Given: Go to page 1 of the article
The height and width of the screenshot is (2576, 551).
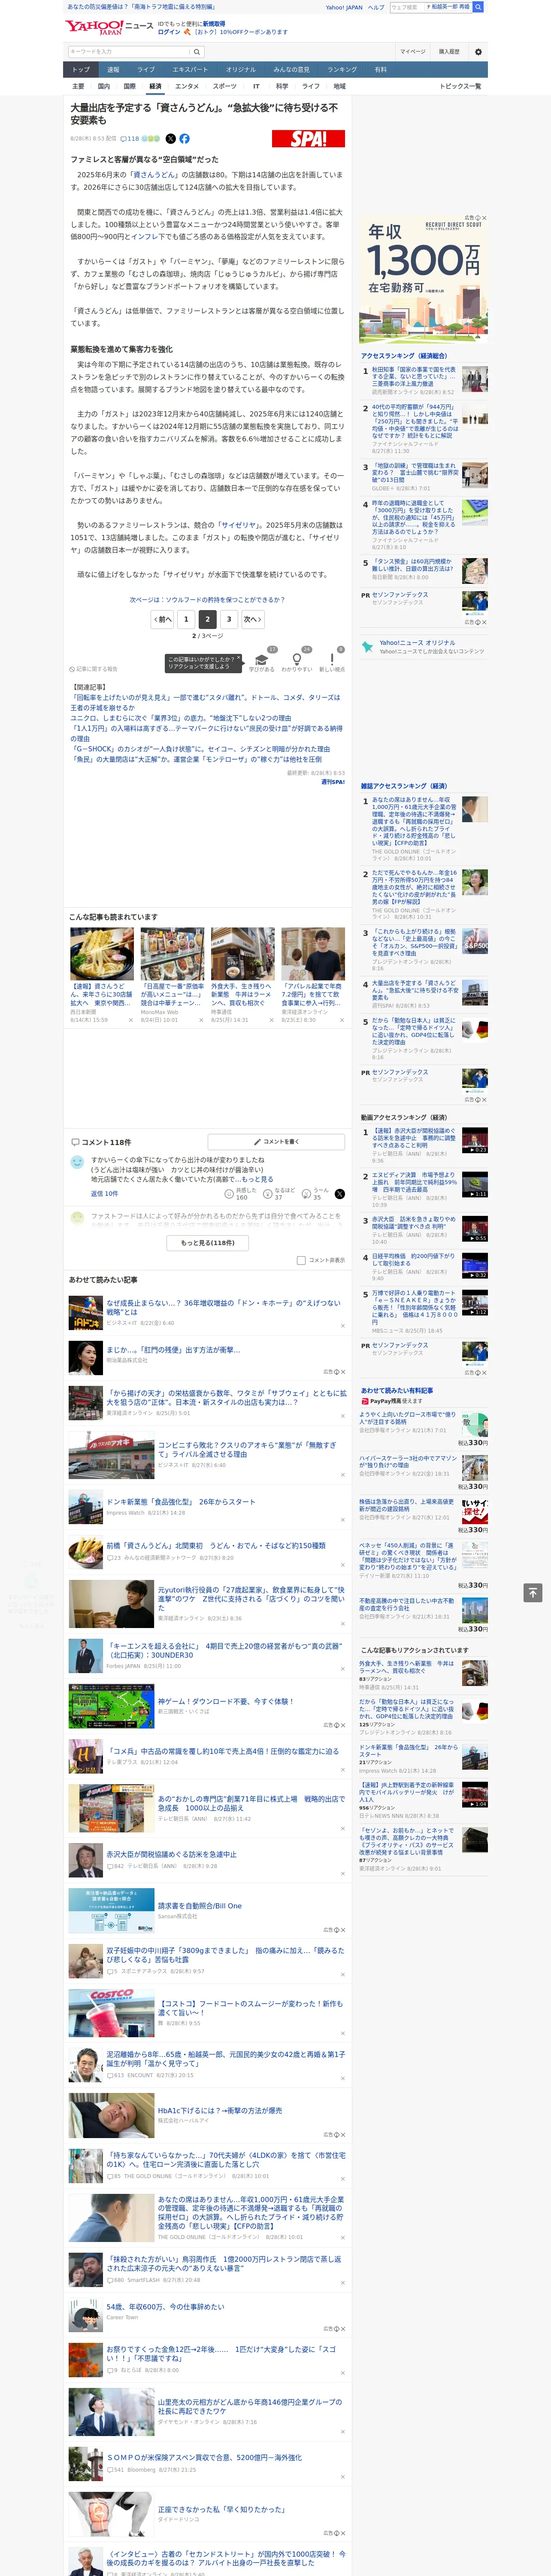Looking at the screenshot, I should point(185,619).
